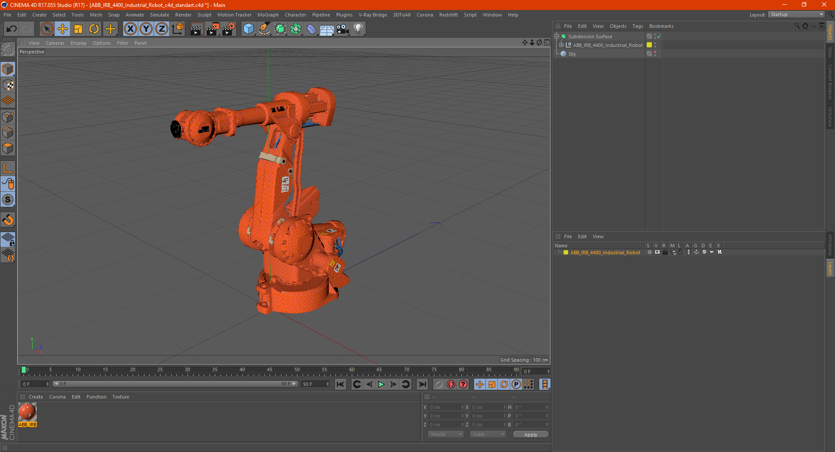Select Sky object in Object Manager

(572, 54)
